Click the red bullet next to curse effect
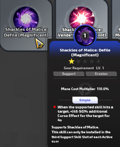120x147 pixels. [x=54, y=107]
